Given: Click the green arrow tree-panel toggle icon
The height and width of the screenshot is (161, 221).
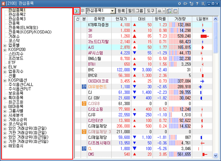Looking at the screenshot, I should tap(77, 11).
